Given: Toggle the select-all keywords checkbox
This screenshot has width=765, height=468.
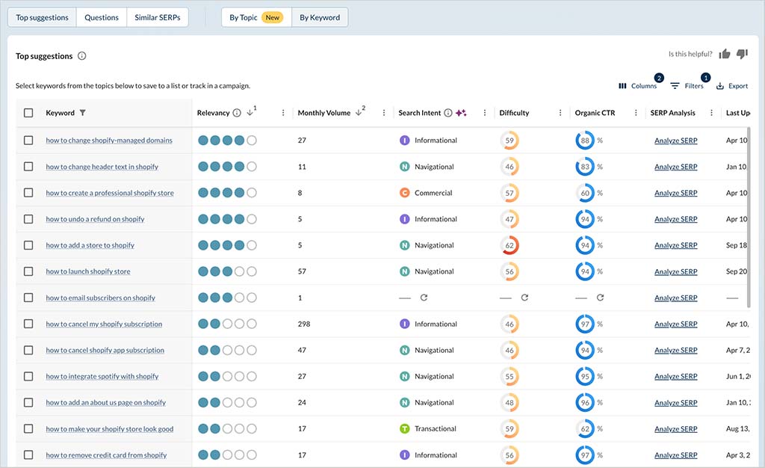Looking at the screenshot, I should click(x=28, y=113).
